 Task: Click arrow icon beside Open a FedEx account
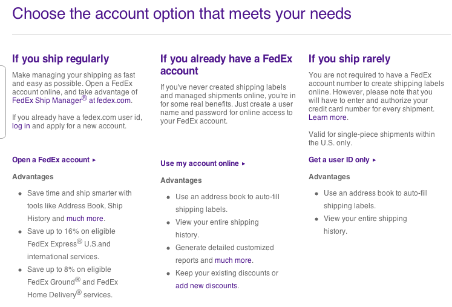(x=94, y=160)
